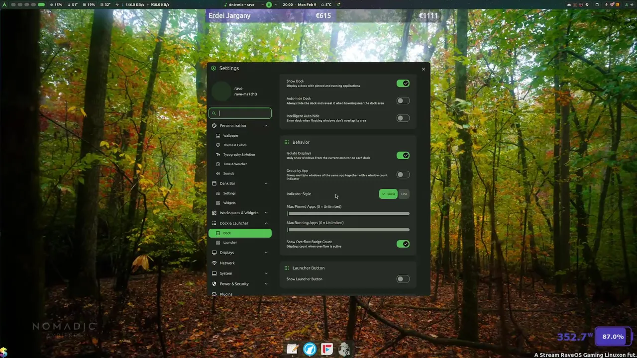Click the network speed indicator showing 146.0 KB/s
Screen dimensions: 637x358
[133, 4]
